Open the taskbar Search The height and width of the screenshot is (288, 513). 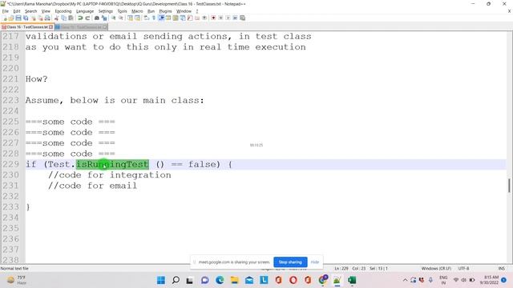(176, 280)
